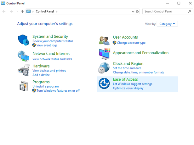
Task: Open Appearance and Personalization monitor icon
Action: (105, 54)
